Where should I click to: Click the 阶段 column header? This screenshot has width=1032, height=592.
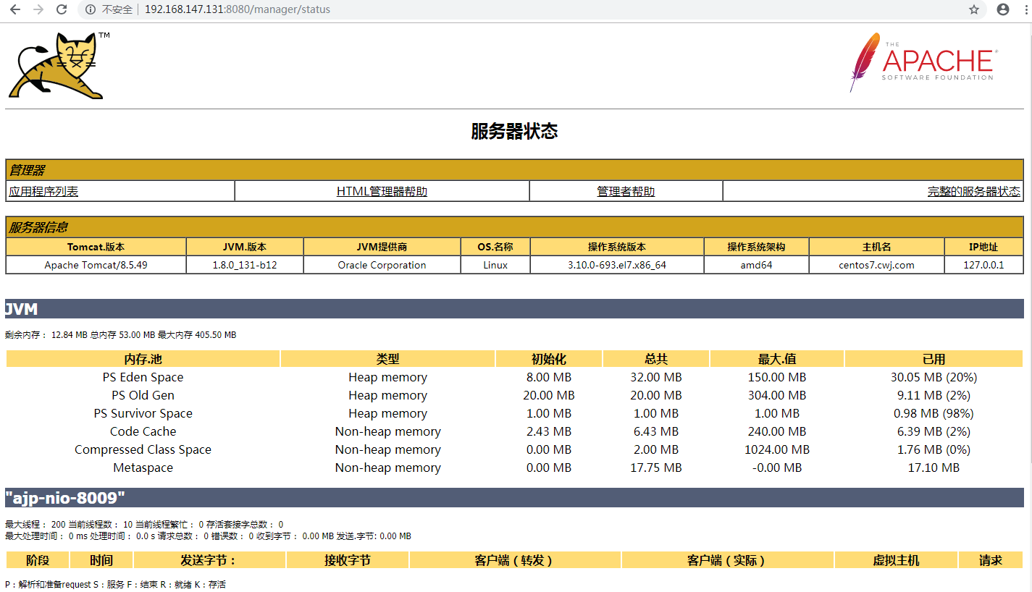pos(38,560)
